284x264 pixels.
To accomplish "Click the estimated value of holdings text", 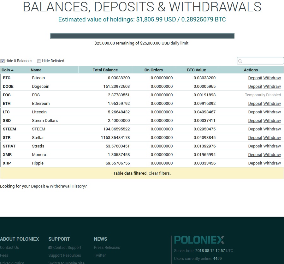I will point(142,19).
